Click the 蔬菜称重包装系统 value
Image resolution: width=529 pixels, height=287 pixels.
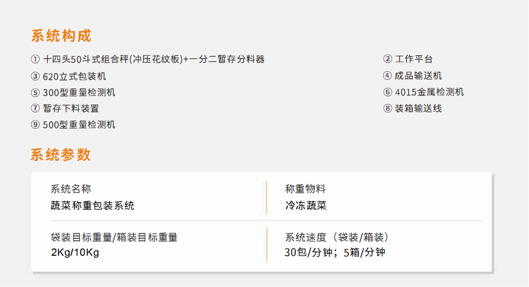pyautogui.click(x=92, y=205)
